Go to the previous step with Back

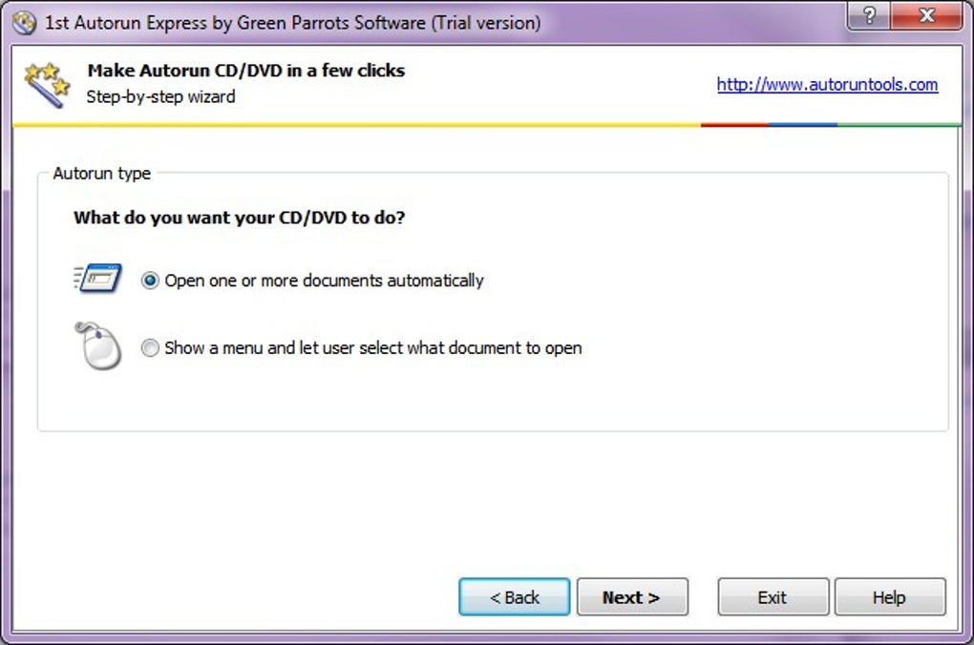[x=514, y=597]
